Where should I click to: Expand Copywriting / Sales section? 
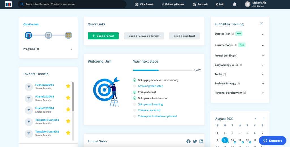tap(263, 65)
